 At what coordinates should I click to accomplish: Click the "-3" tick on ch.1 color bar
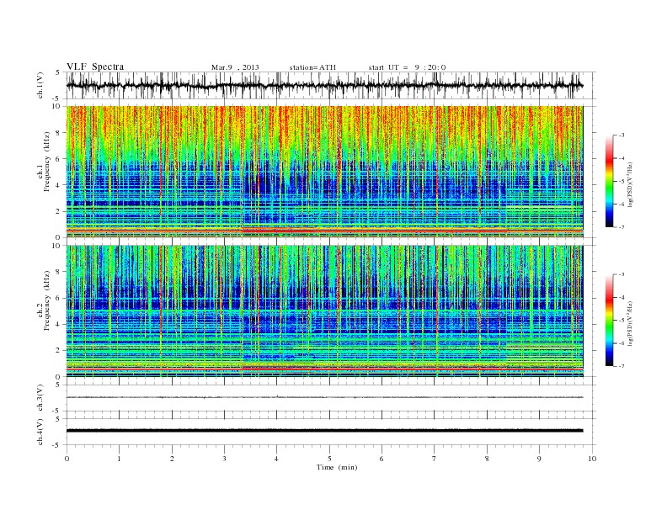click(x=622, y=135)
